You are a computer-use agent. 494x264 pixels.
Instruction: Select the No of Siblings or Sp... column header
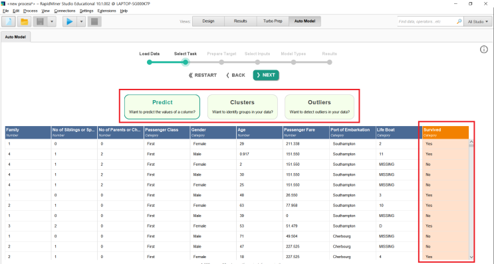coord(74,132)
